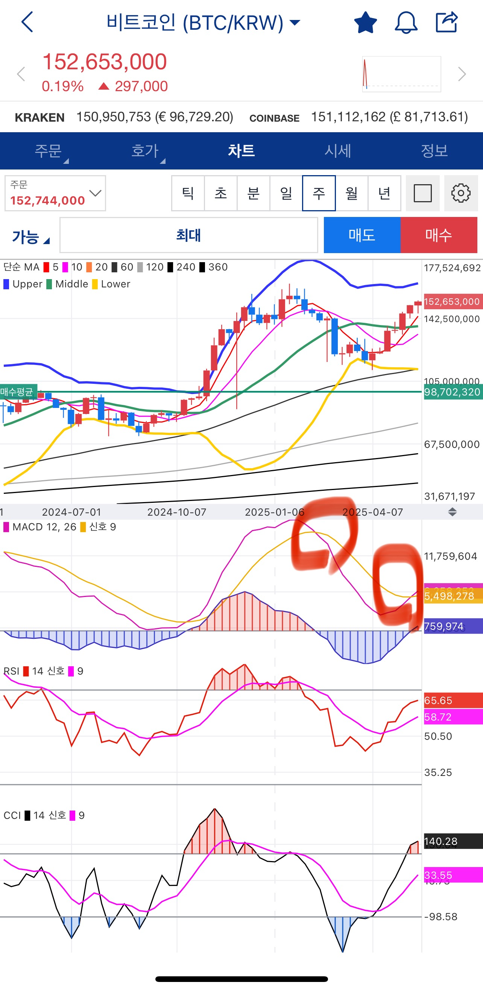
Task: Select the 월 monthly chart interval
Action: click(352, 193)
